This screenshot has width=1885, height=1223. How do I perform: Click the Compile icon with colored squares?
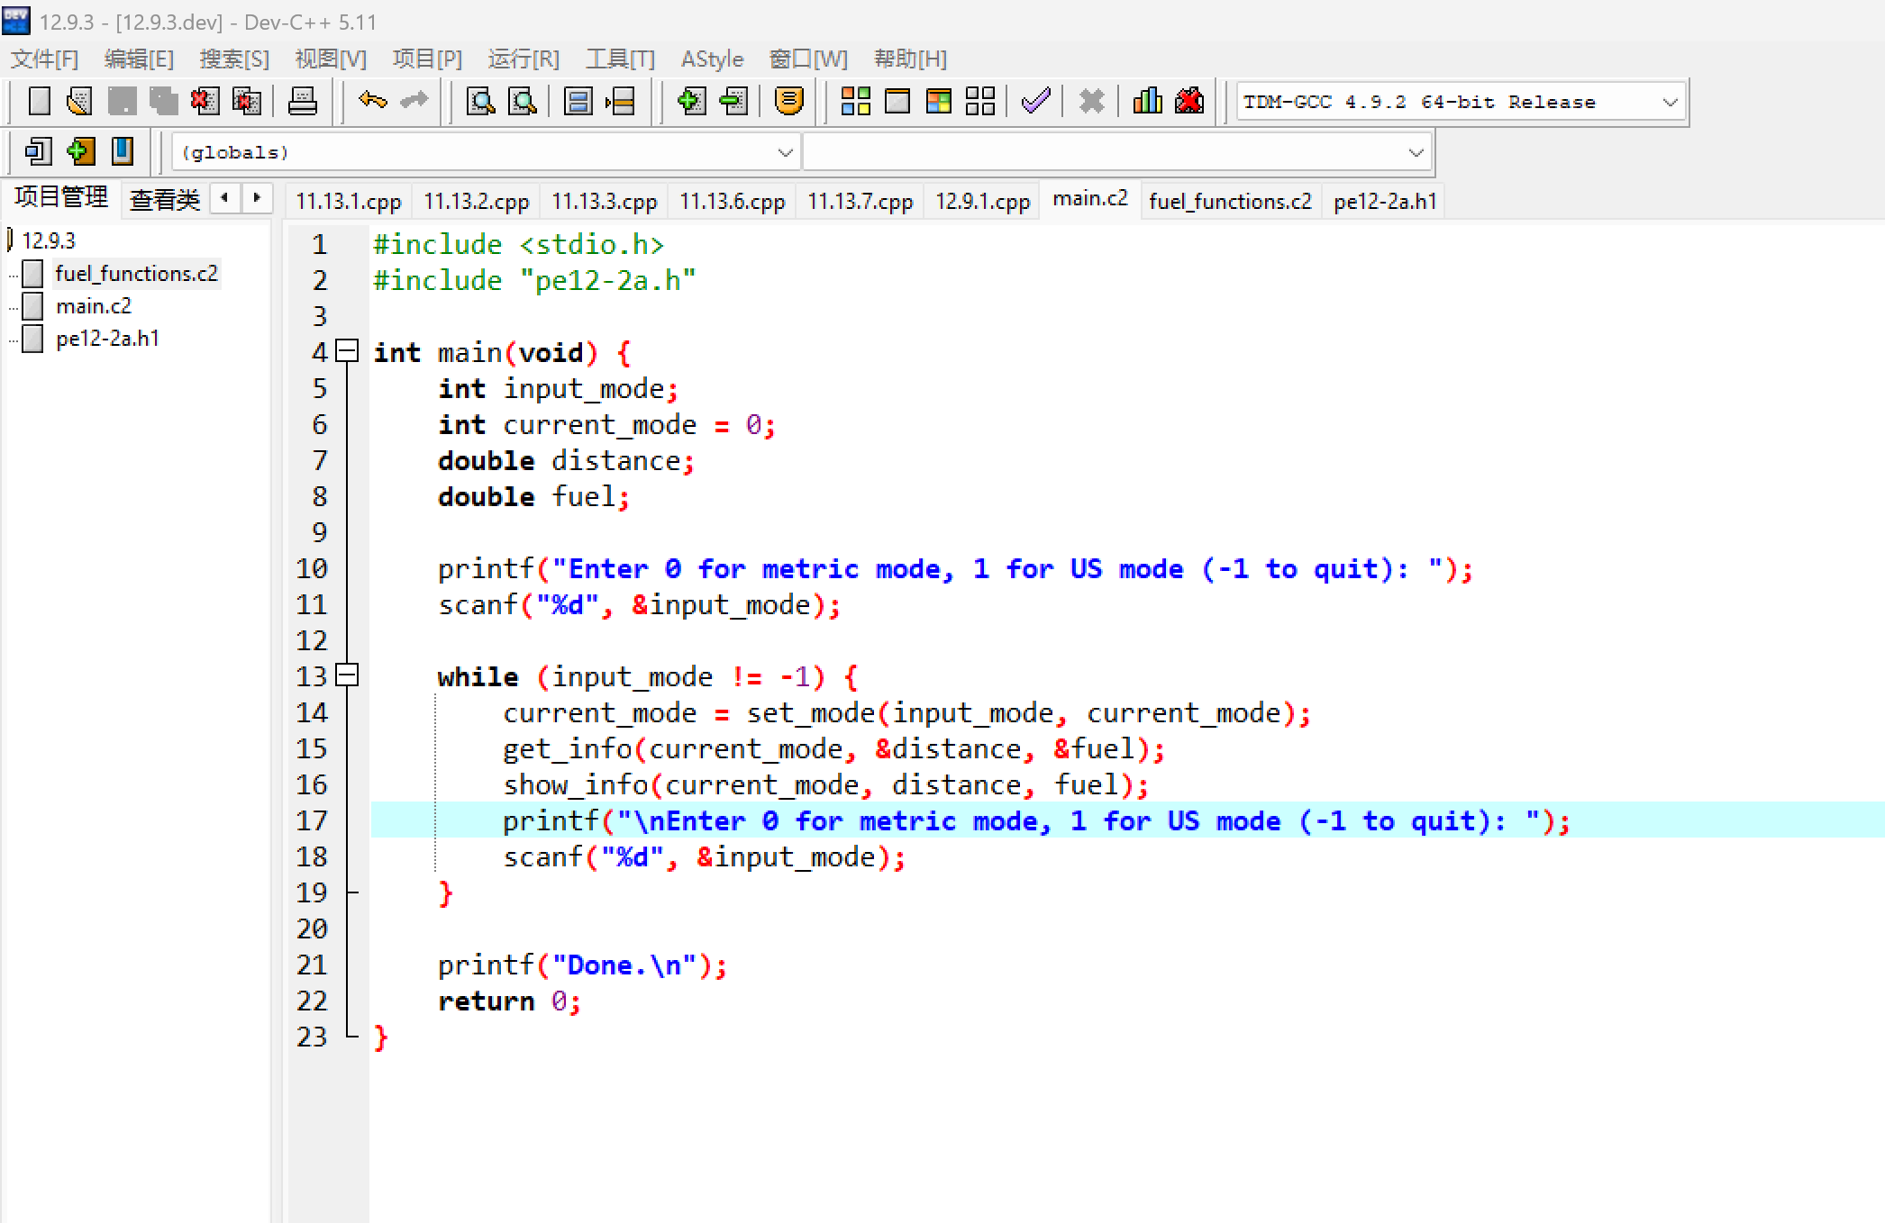pos(855,101)
